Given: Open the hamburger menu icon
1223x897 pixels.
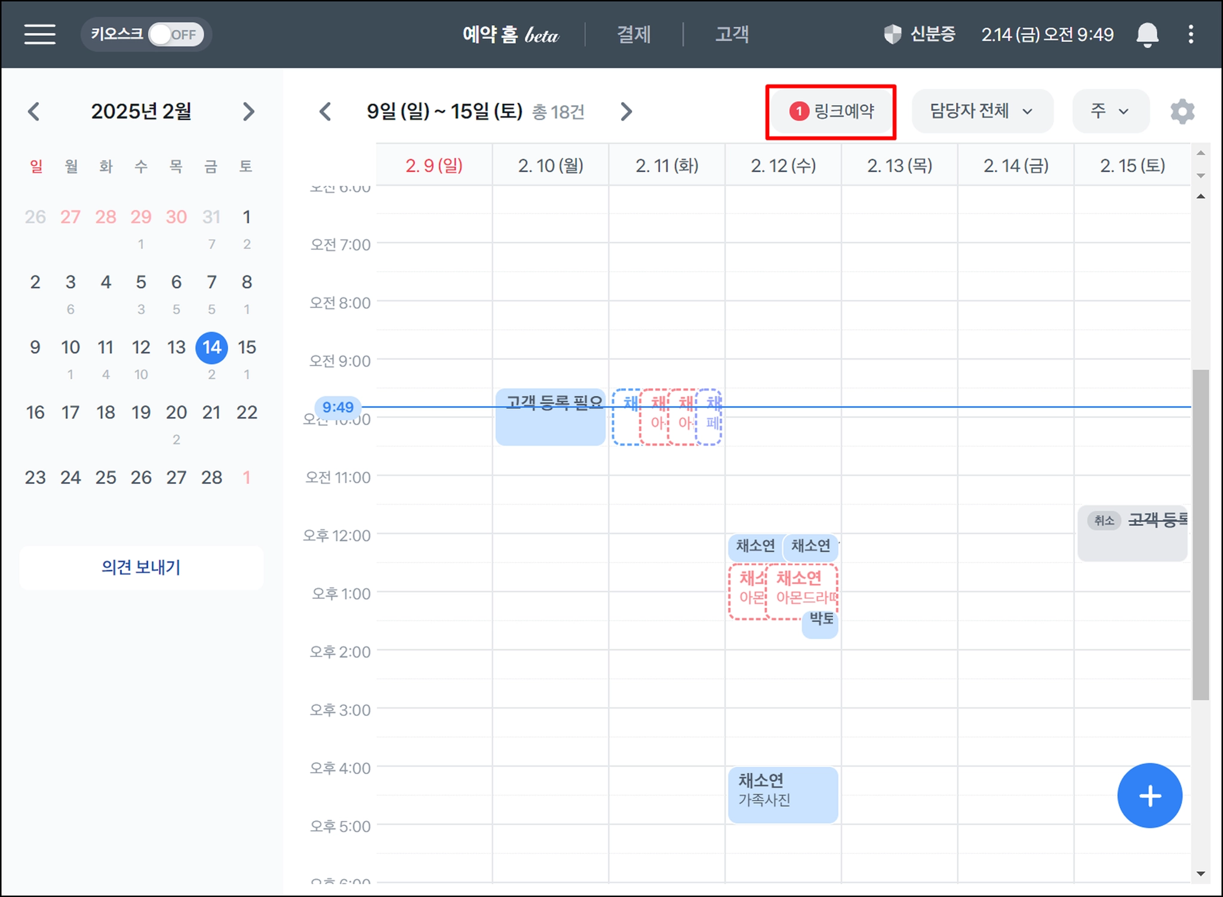Looking at the screenshot, I should (x=39, y=34).
